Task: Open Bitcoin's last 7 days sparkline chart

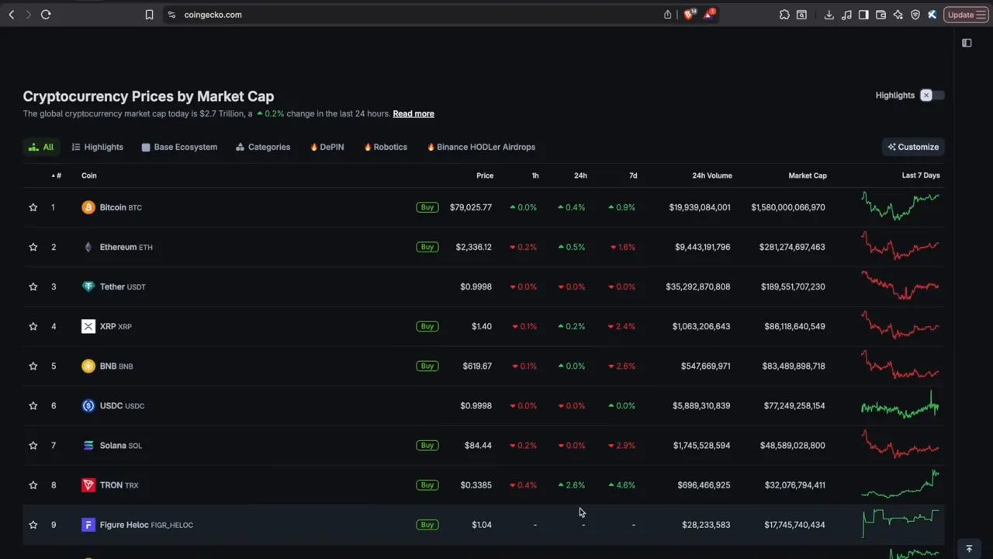Action: click(x=901, y=207)
